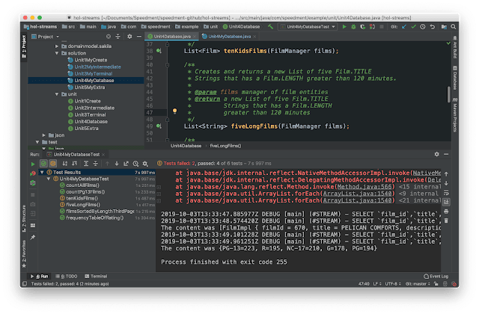Toggle Show Ignored tests filter button
479x314 pixels.
click(x=53, y=164)
